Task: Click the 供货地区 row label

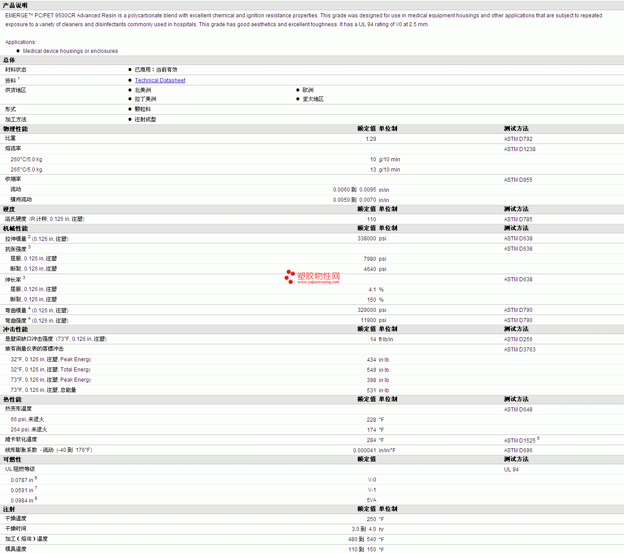Action: coord(16,90)
